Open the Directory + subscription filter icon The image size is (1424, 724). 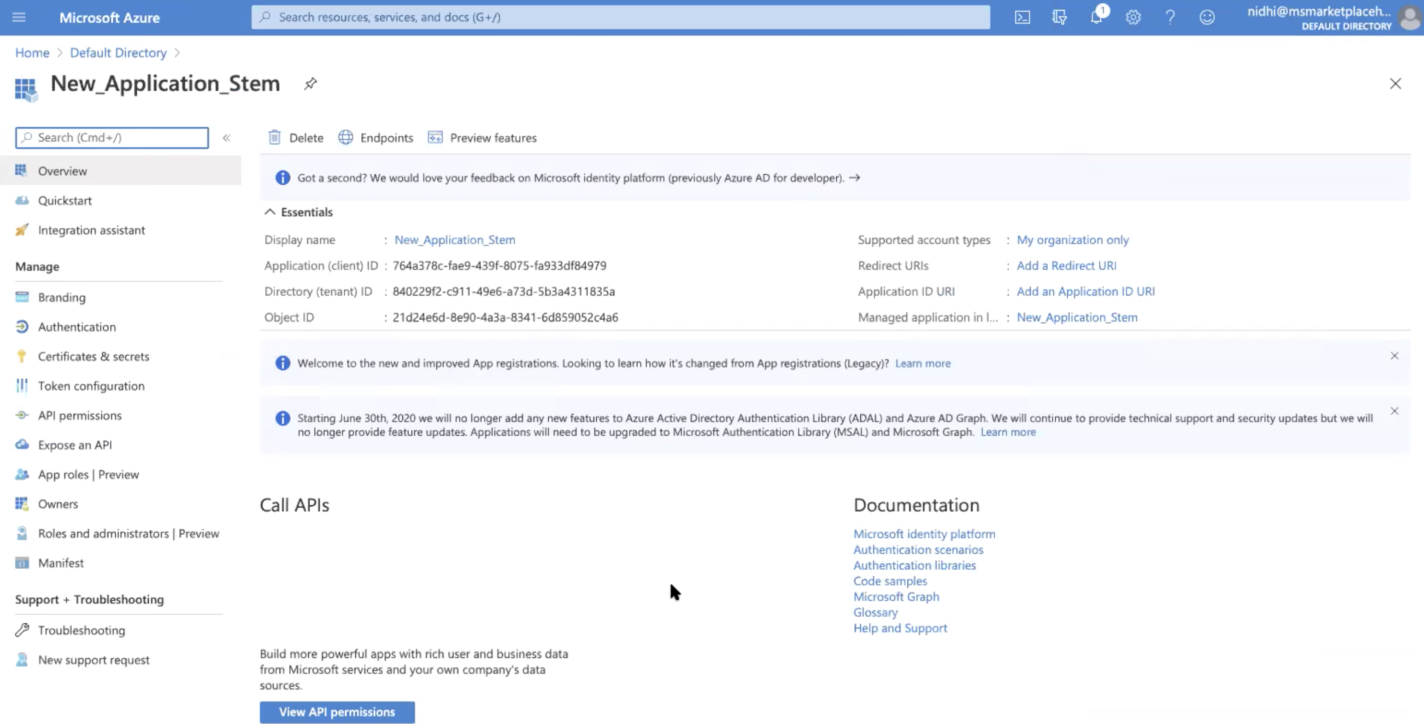tap(1059, 18)
